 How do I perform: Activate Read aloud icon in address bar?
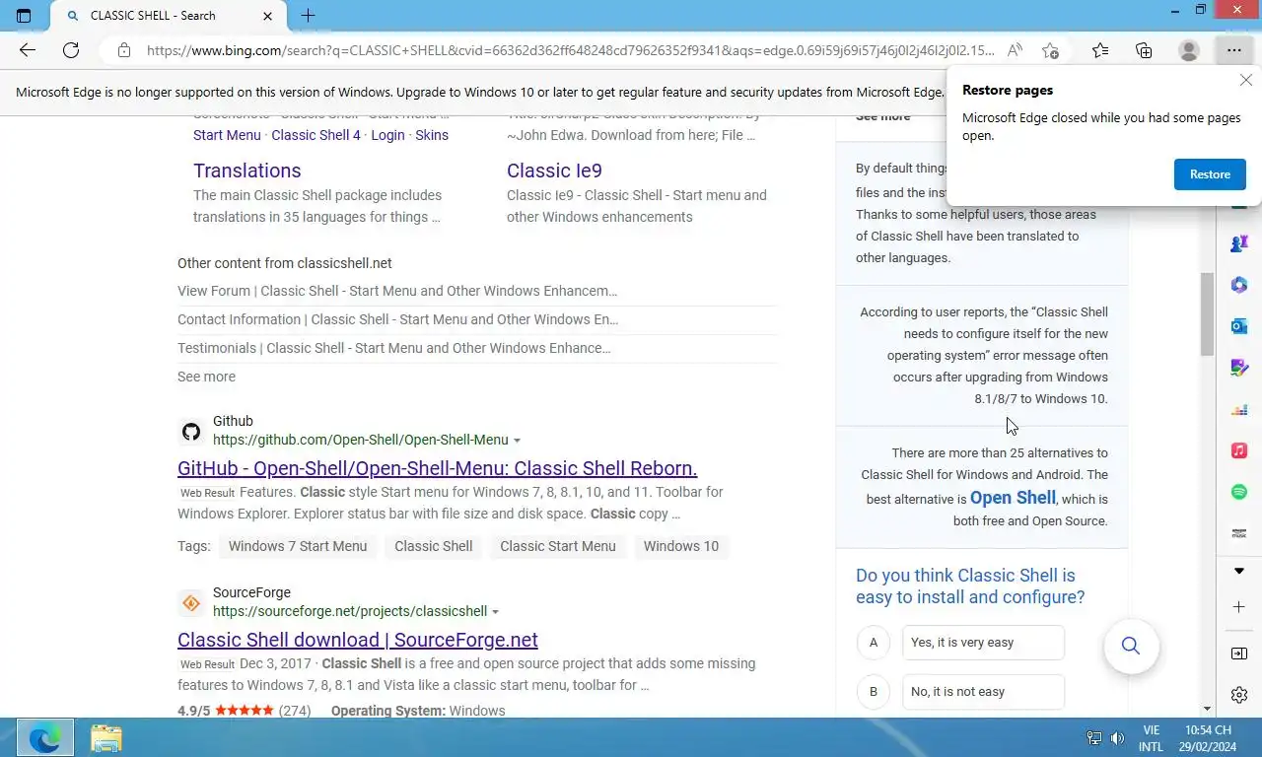pos(1015,50)
